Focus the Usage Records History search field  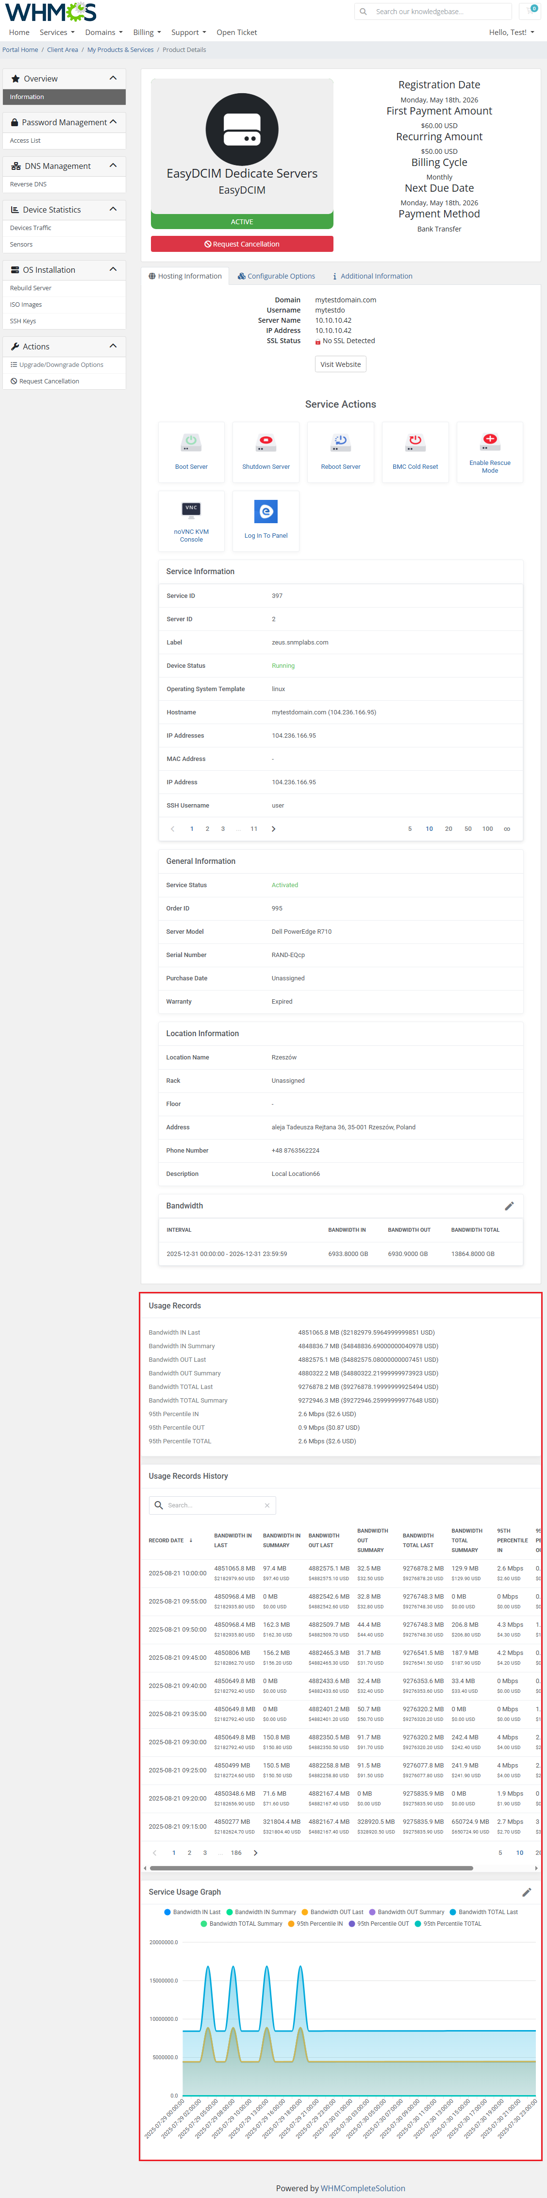214,1505
